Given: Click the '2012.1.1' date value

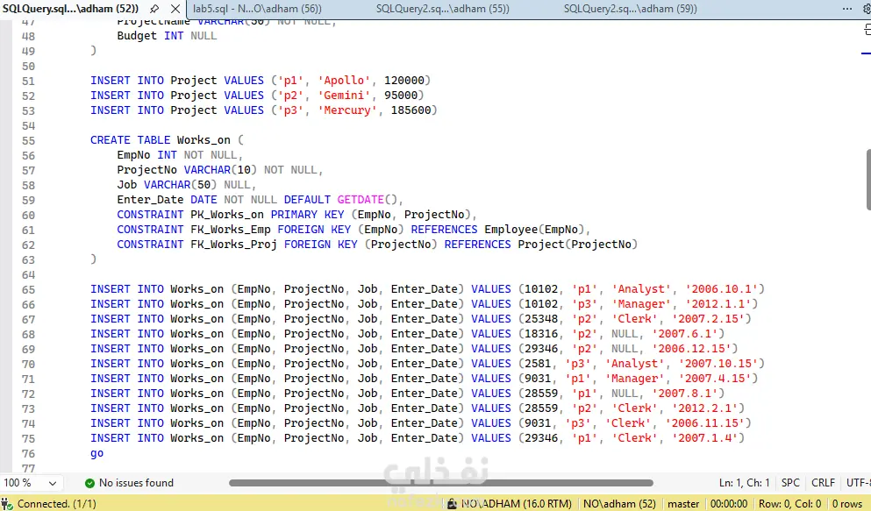Looking at the screenshot, I should (x=718, y=304).
